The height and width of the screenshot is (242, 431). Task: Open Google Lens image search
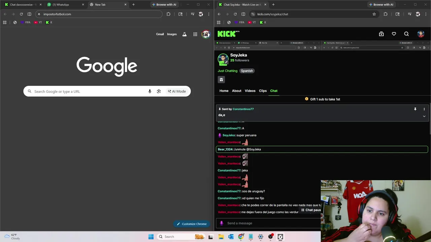point(159,91)
